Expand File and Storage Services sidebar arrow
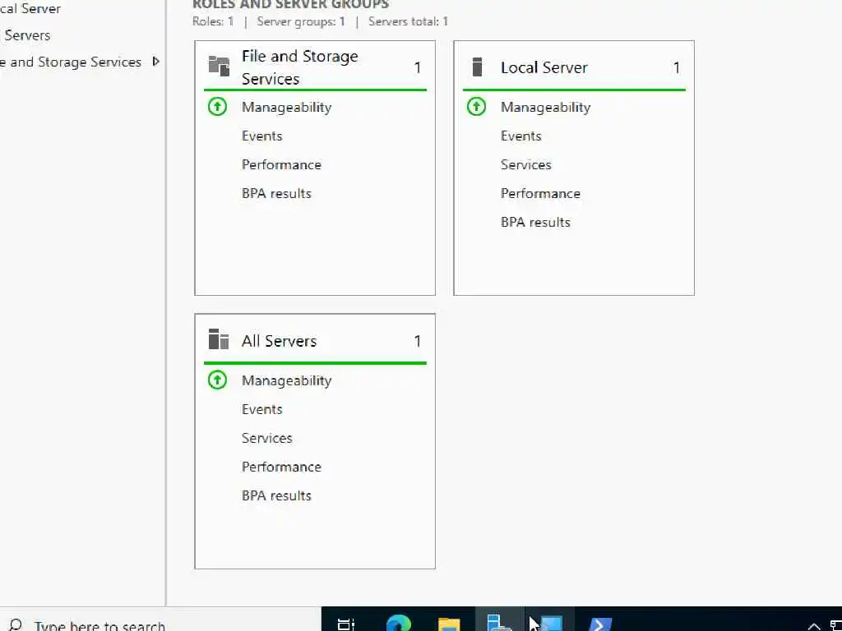842x631 pixels. (155, 61)
